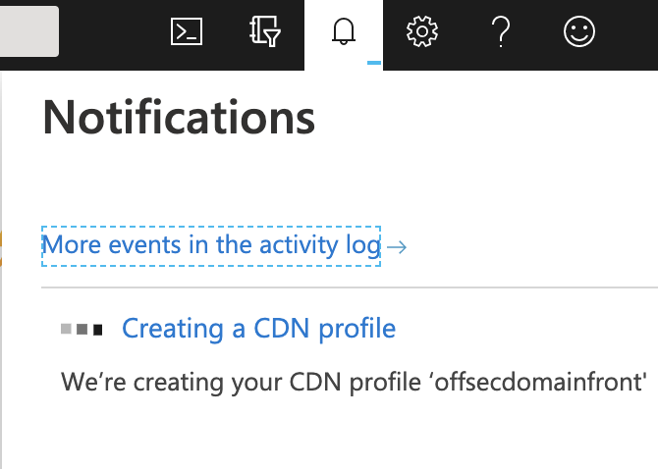Screen dimensions: 658x469
Task: Click the search box in top bar
Action: click(x=28, y=31)
